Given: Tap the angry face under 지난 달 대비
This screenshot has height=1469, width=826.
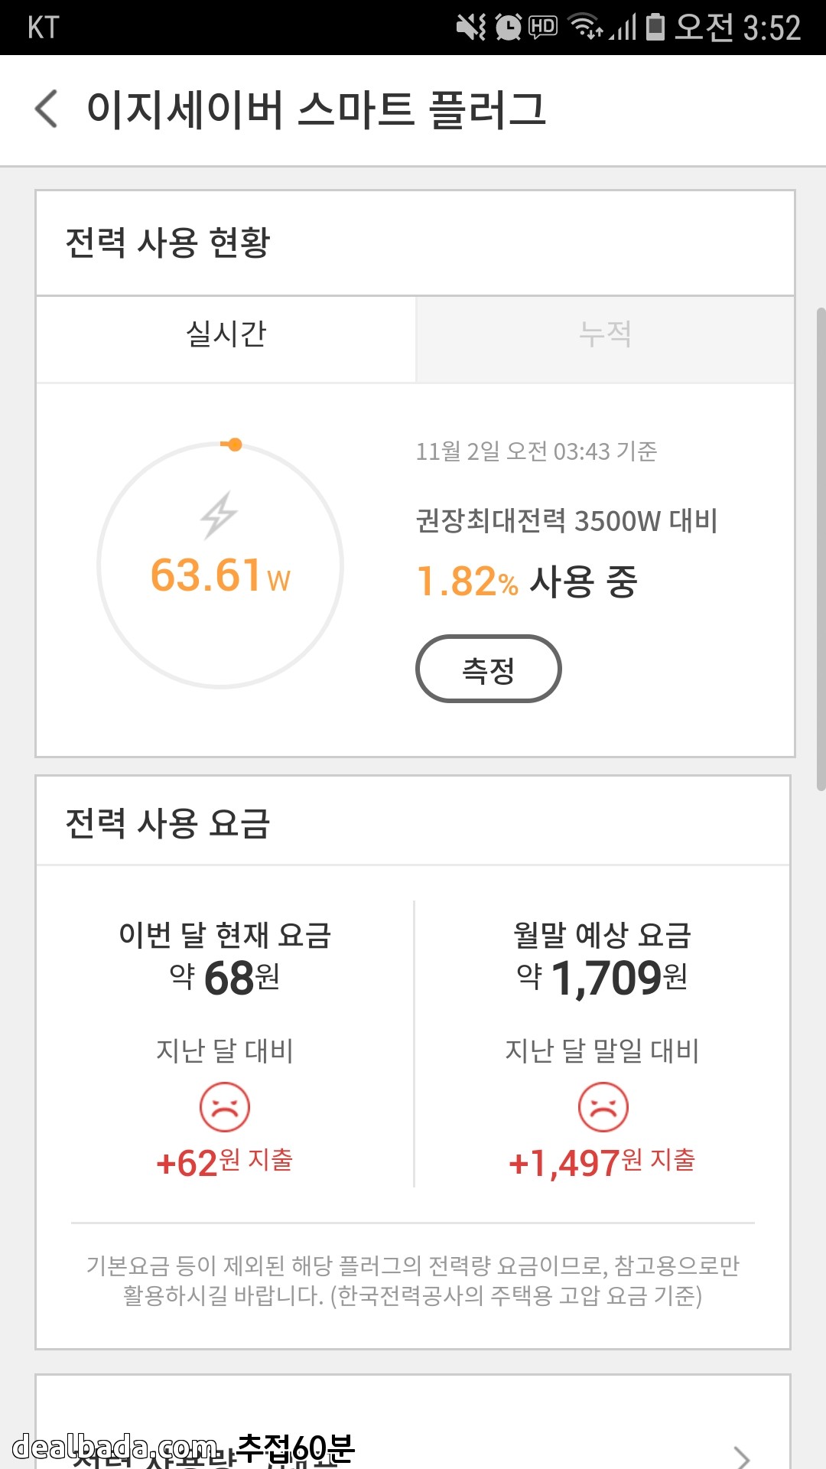Looking at the screenshot, I should [225, 1107].
